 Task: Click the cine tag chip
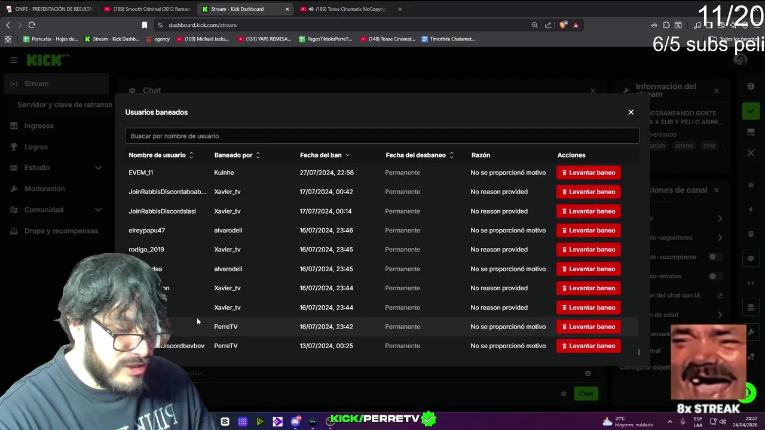click(709, 146)
